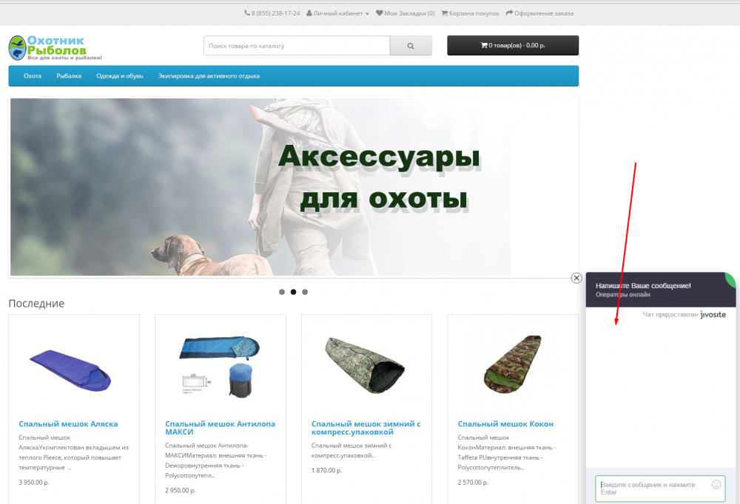The height and width of the screenshot is (504, 740).
Task: Close the chat widget with X icon
Action: tap(576, 278)
